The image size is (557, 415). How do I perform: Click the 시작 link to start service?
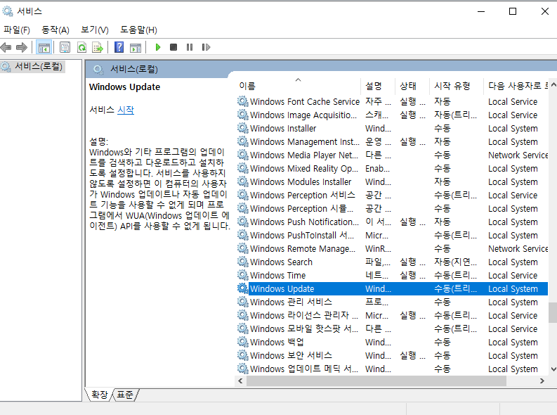coord(126,110)
